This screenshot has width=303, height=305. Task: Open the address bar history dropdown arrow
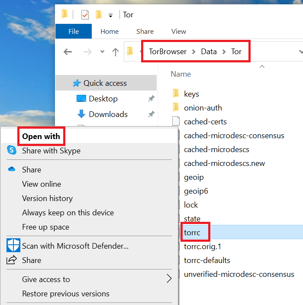(x=301, y=52)
